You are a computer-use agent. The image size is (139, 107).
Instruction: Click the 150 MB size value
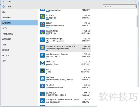pos(87,39)
